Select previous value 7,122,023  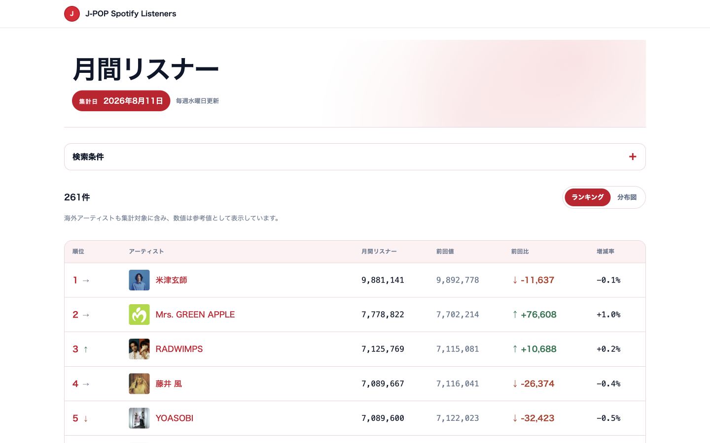pos(458,418)
